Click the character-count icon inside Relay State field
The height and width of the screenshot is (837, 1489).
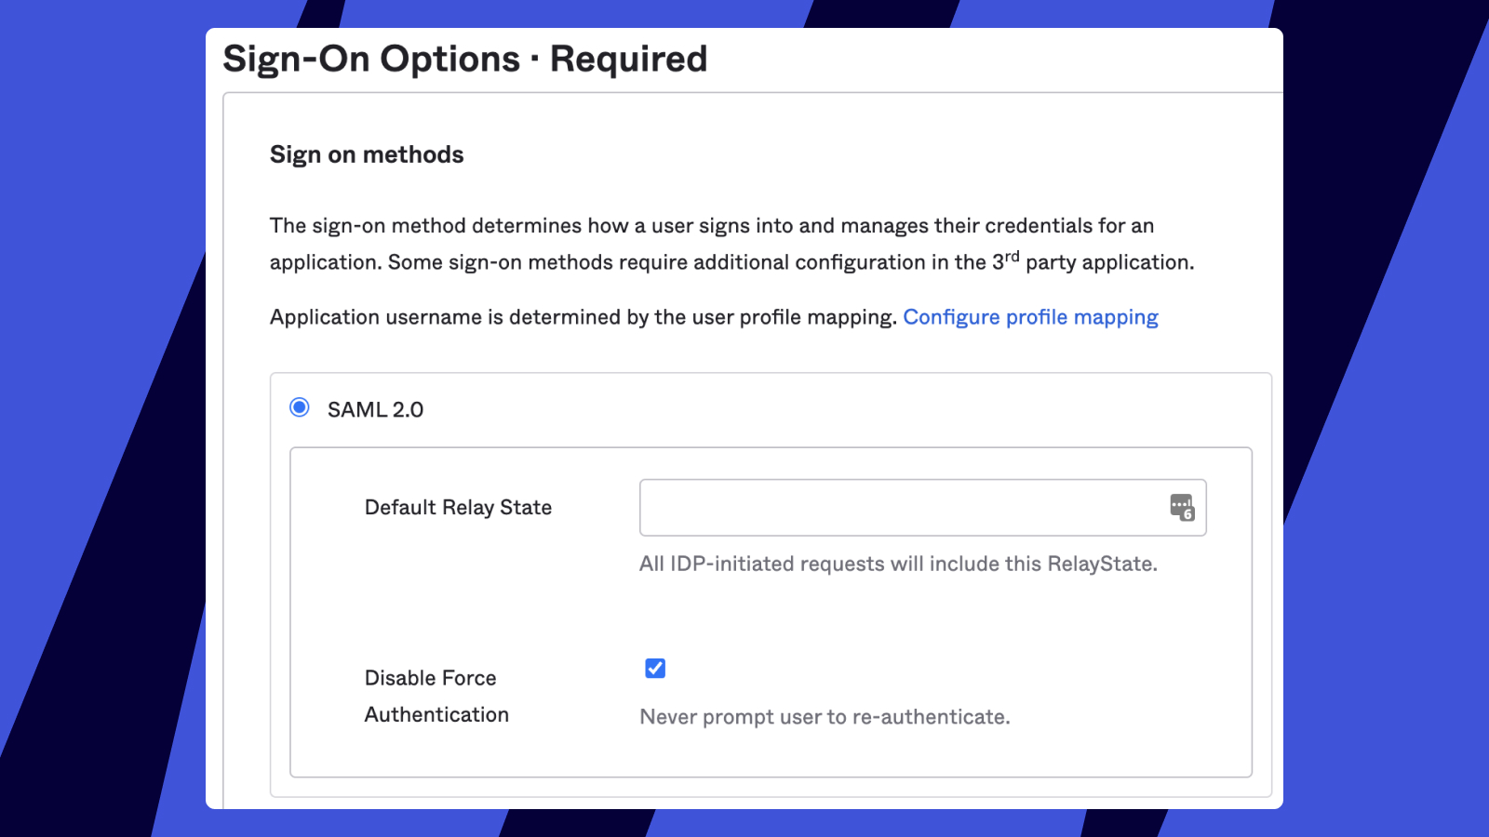(x=1181, y=507)
